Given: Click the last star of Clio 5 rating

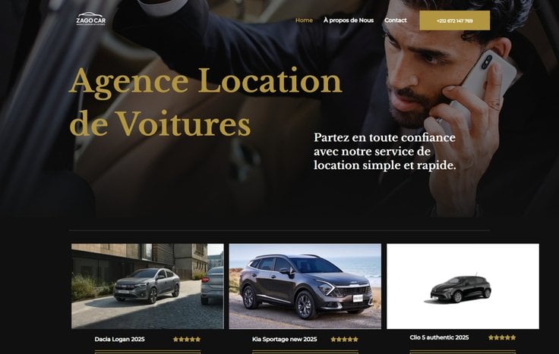Looking at the screenshot, I should [x=513, y=337].
